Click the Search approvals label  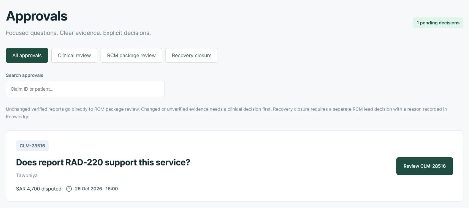pyautogui.click(x=25, y=75)
